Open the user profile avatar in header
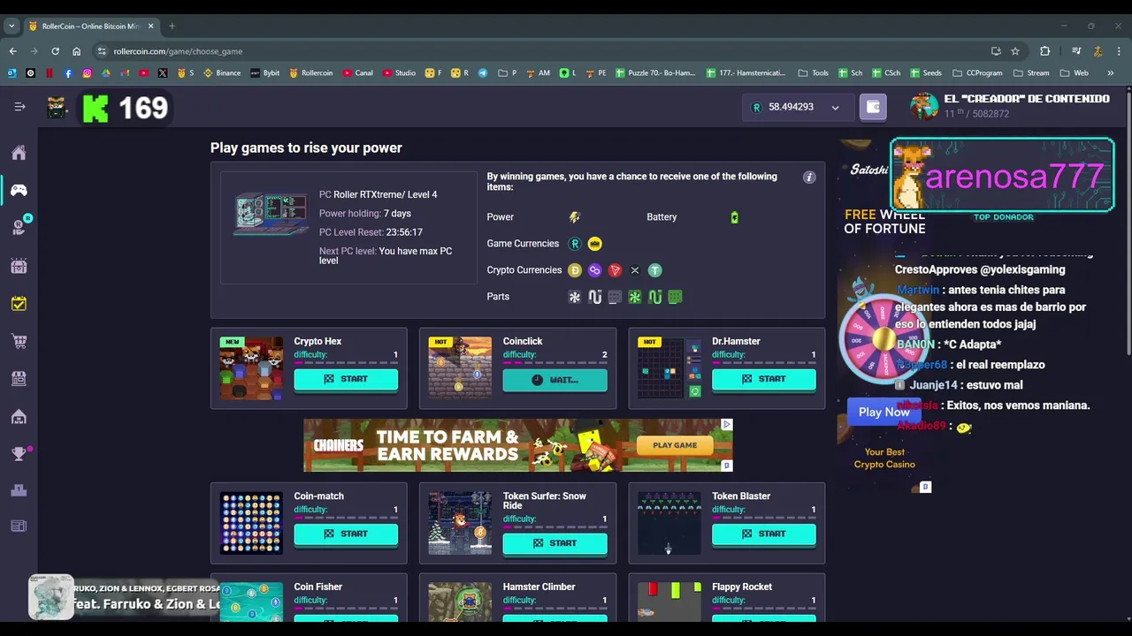 (x=924, y=106)
